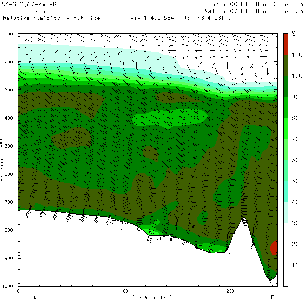Click the pressure axis tick label '900'
This screenshot has height=305, width=305.
[9, 258]
